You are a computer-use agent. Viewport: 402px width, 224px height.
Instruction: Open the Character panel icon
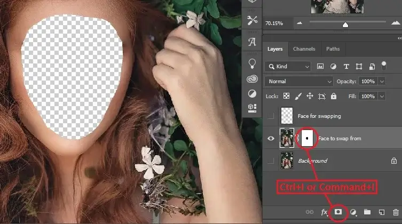click(252, 42)
